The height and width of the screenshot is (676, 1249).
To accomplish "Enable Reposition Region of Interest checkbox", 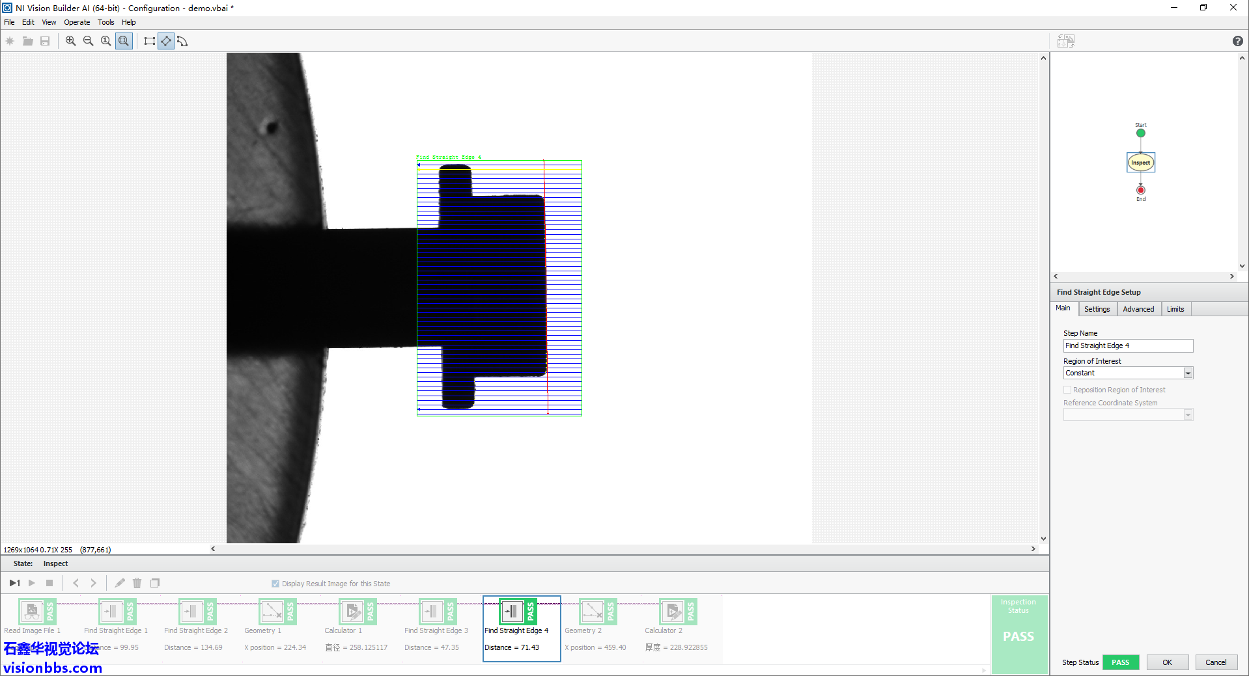I will coord(1067,390).
